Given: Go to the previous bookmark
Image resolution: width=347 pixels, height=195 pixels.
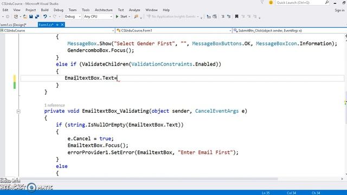Looking at the screenshot, I should pos(243,17).
